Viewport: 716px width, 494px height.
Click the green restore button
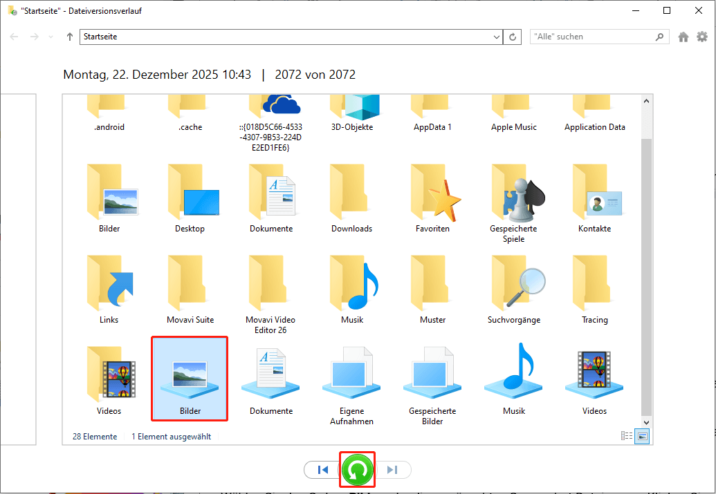click(357, 470)
